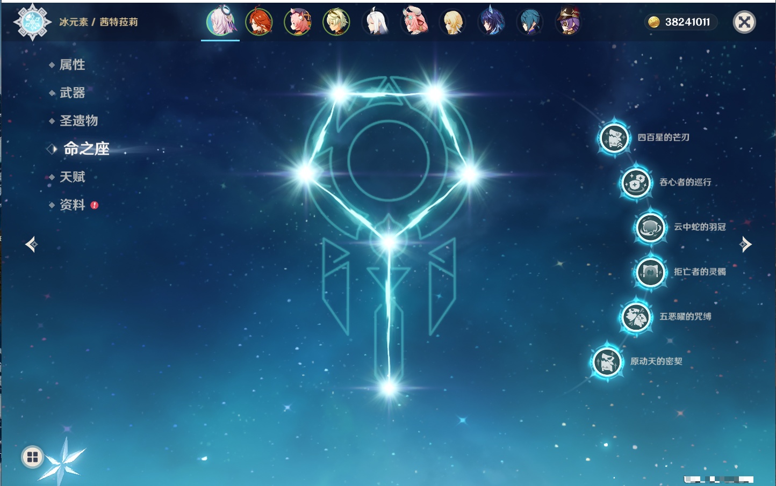
Task: Choose the purple-haired character with military cap
Action: (x=569, y=22)
